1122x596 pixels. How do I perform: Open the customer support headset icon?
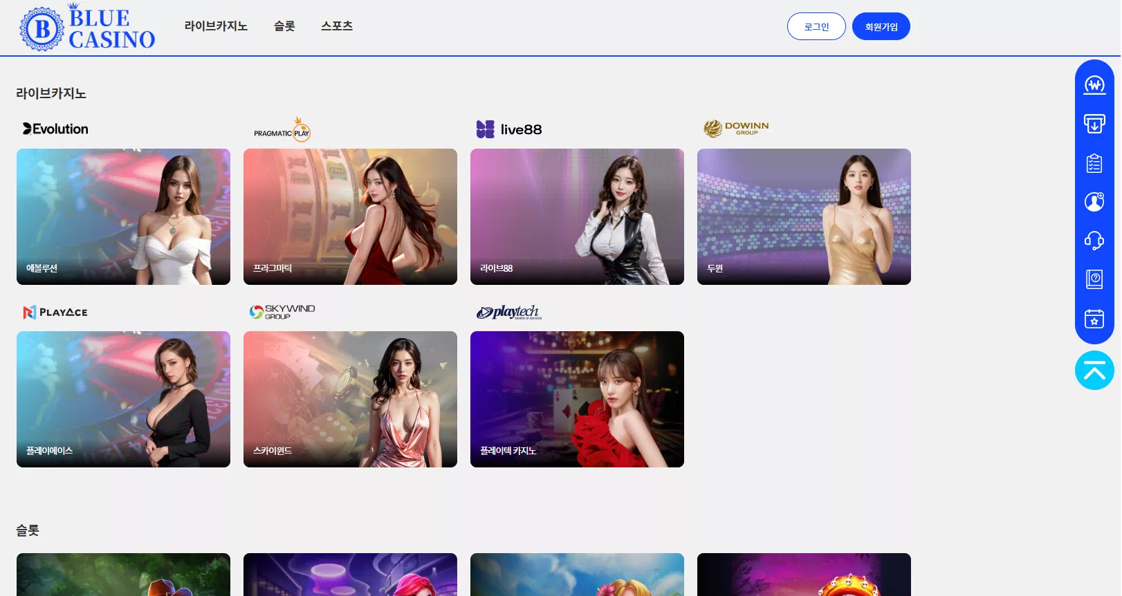coord(1094,241)
